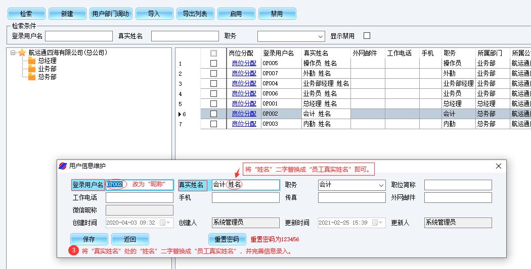Collapse the 航运通四海有限公司 tree node
The width and height of the screenshot is (531, 269).
click(x=13, y=52)
